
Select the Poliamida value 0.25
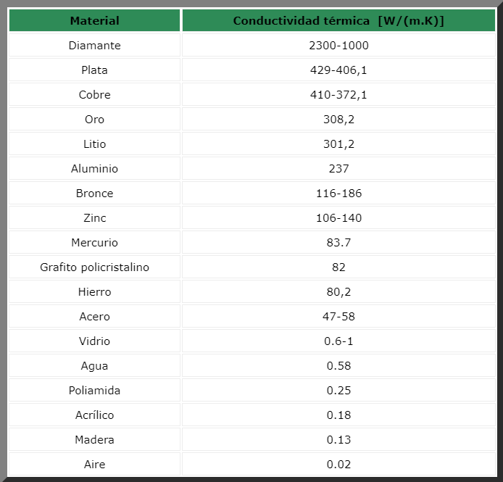click(338, 391)
